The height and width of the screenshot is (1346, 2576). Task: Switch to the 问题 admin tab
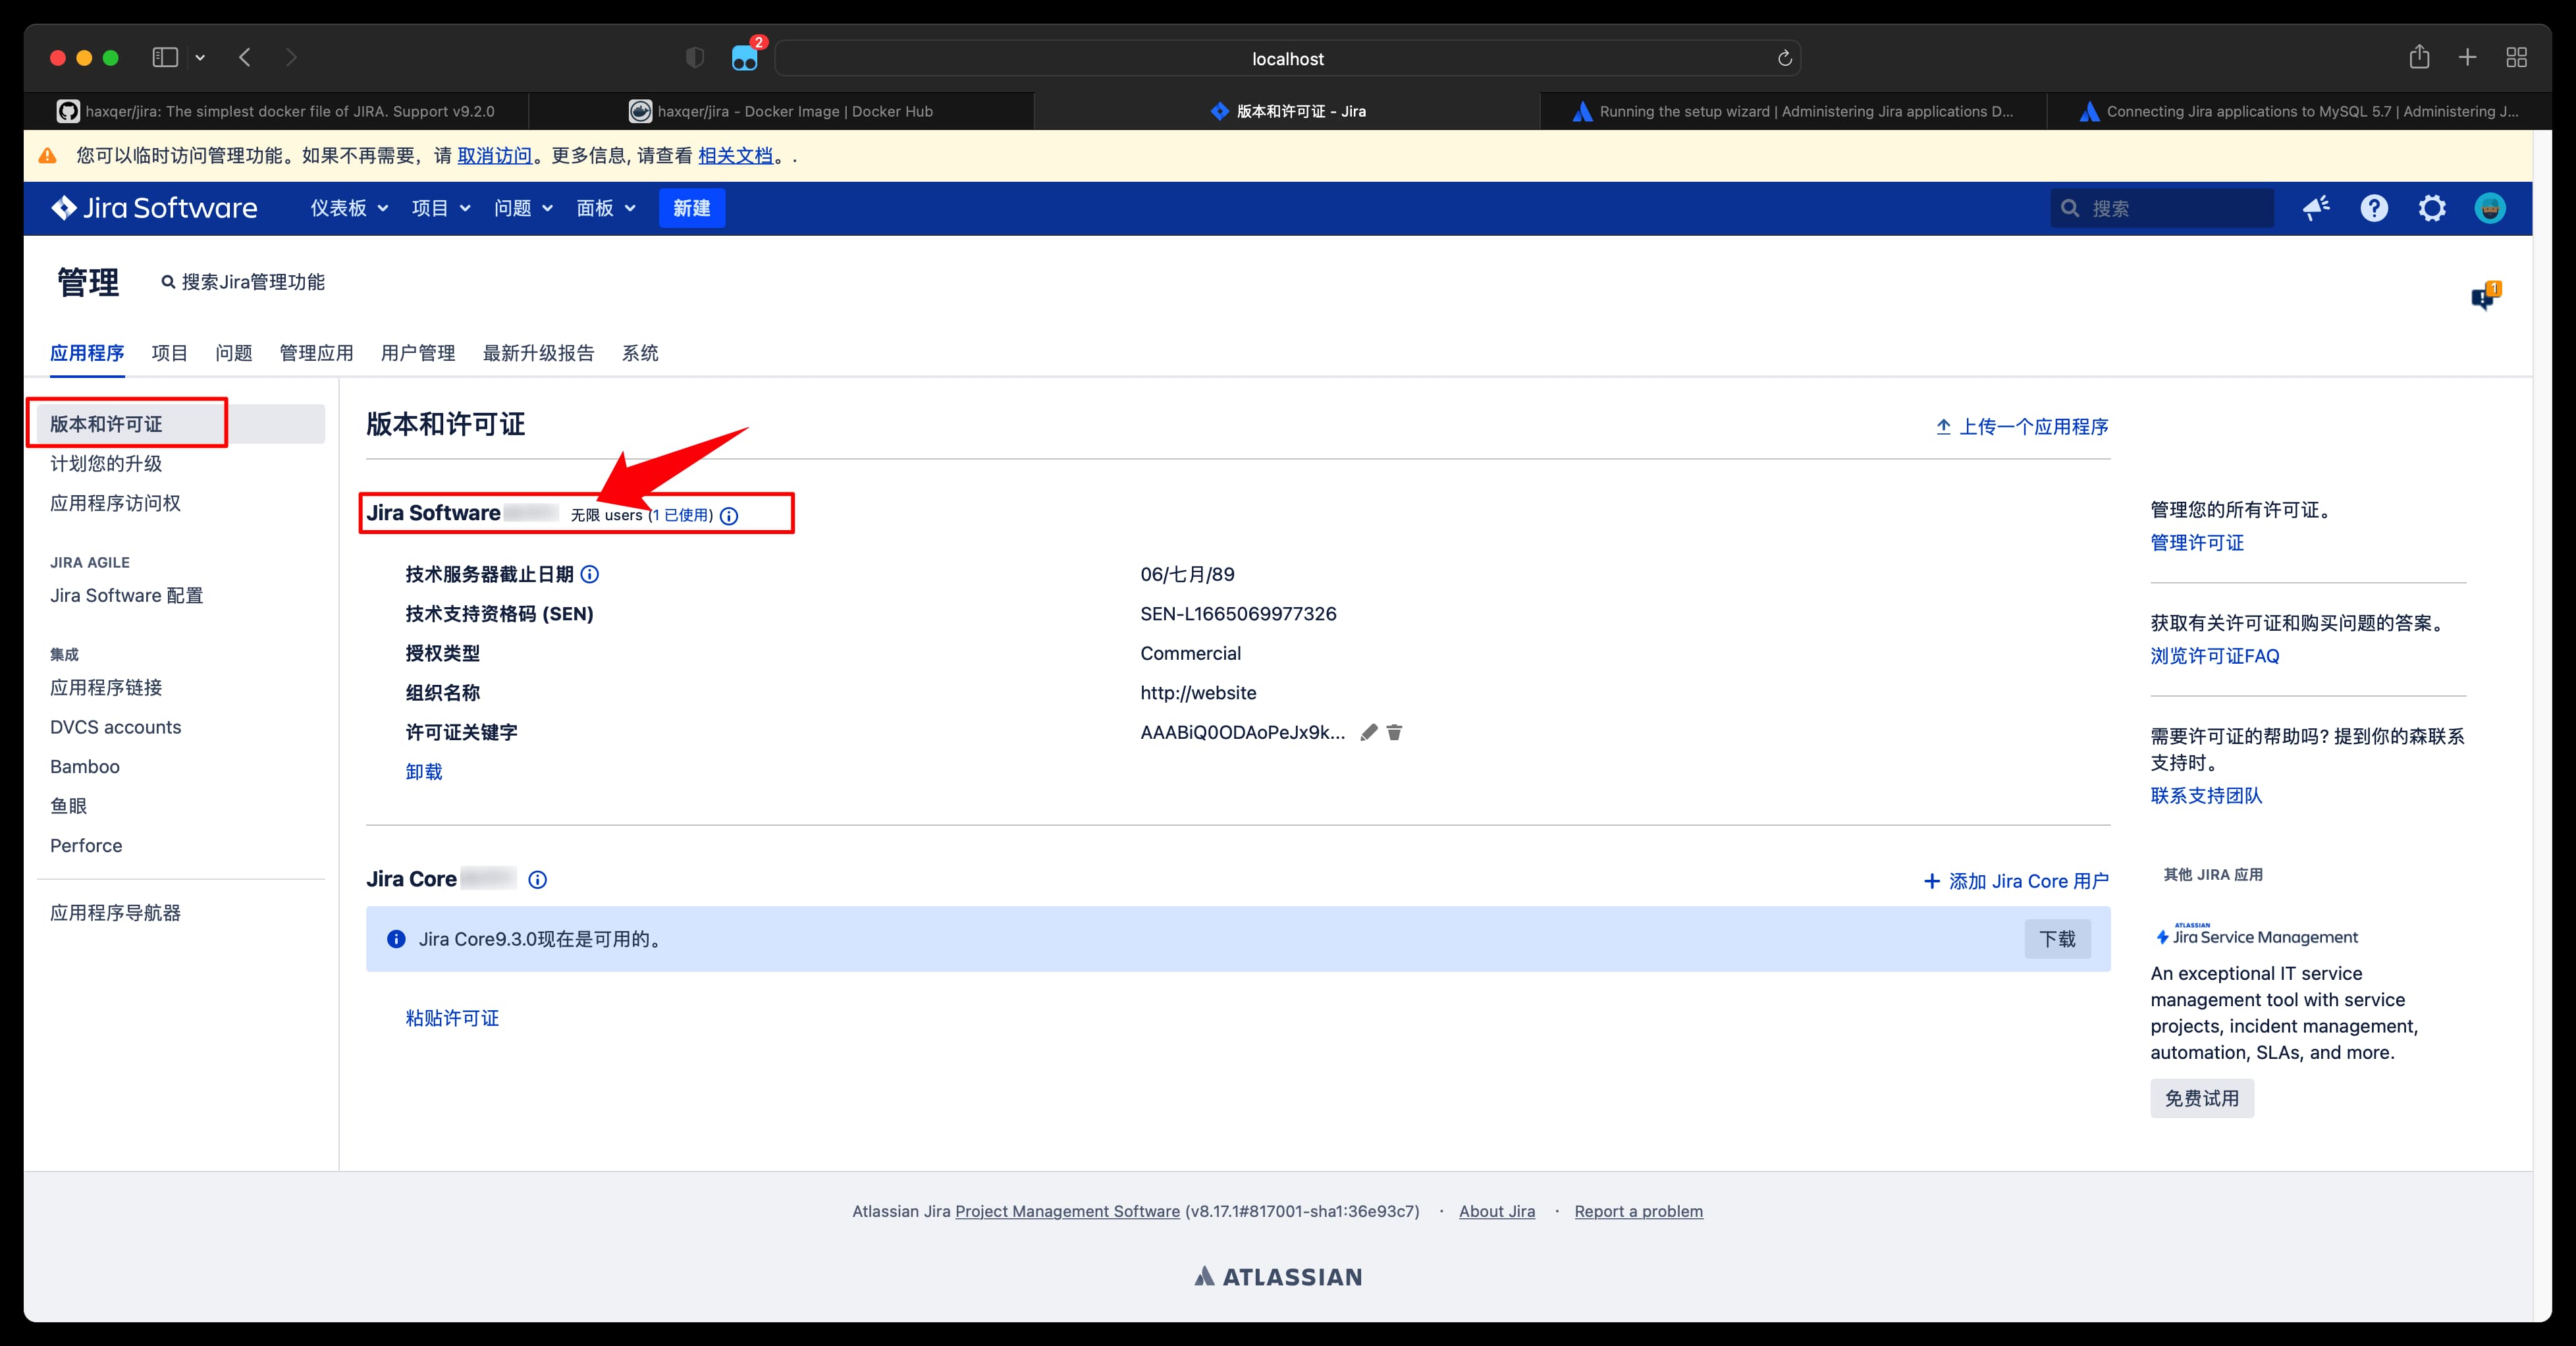(233, 353)
